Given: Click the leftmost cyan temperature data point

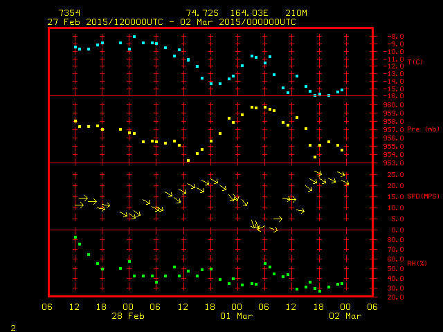Looking at the screenshot, I should tap(75, 47).
